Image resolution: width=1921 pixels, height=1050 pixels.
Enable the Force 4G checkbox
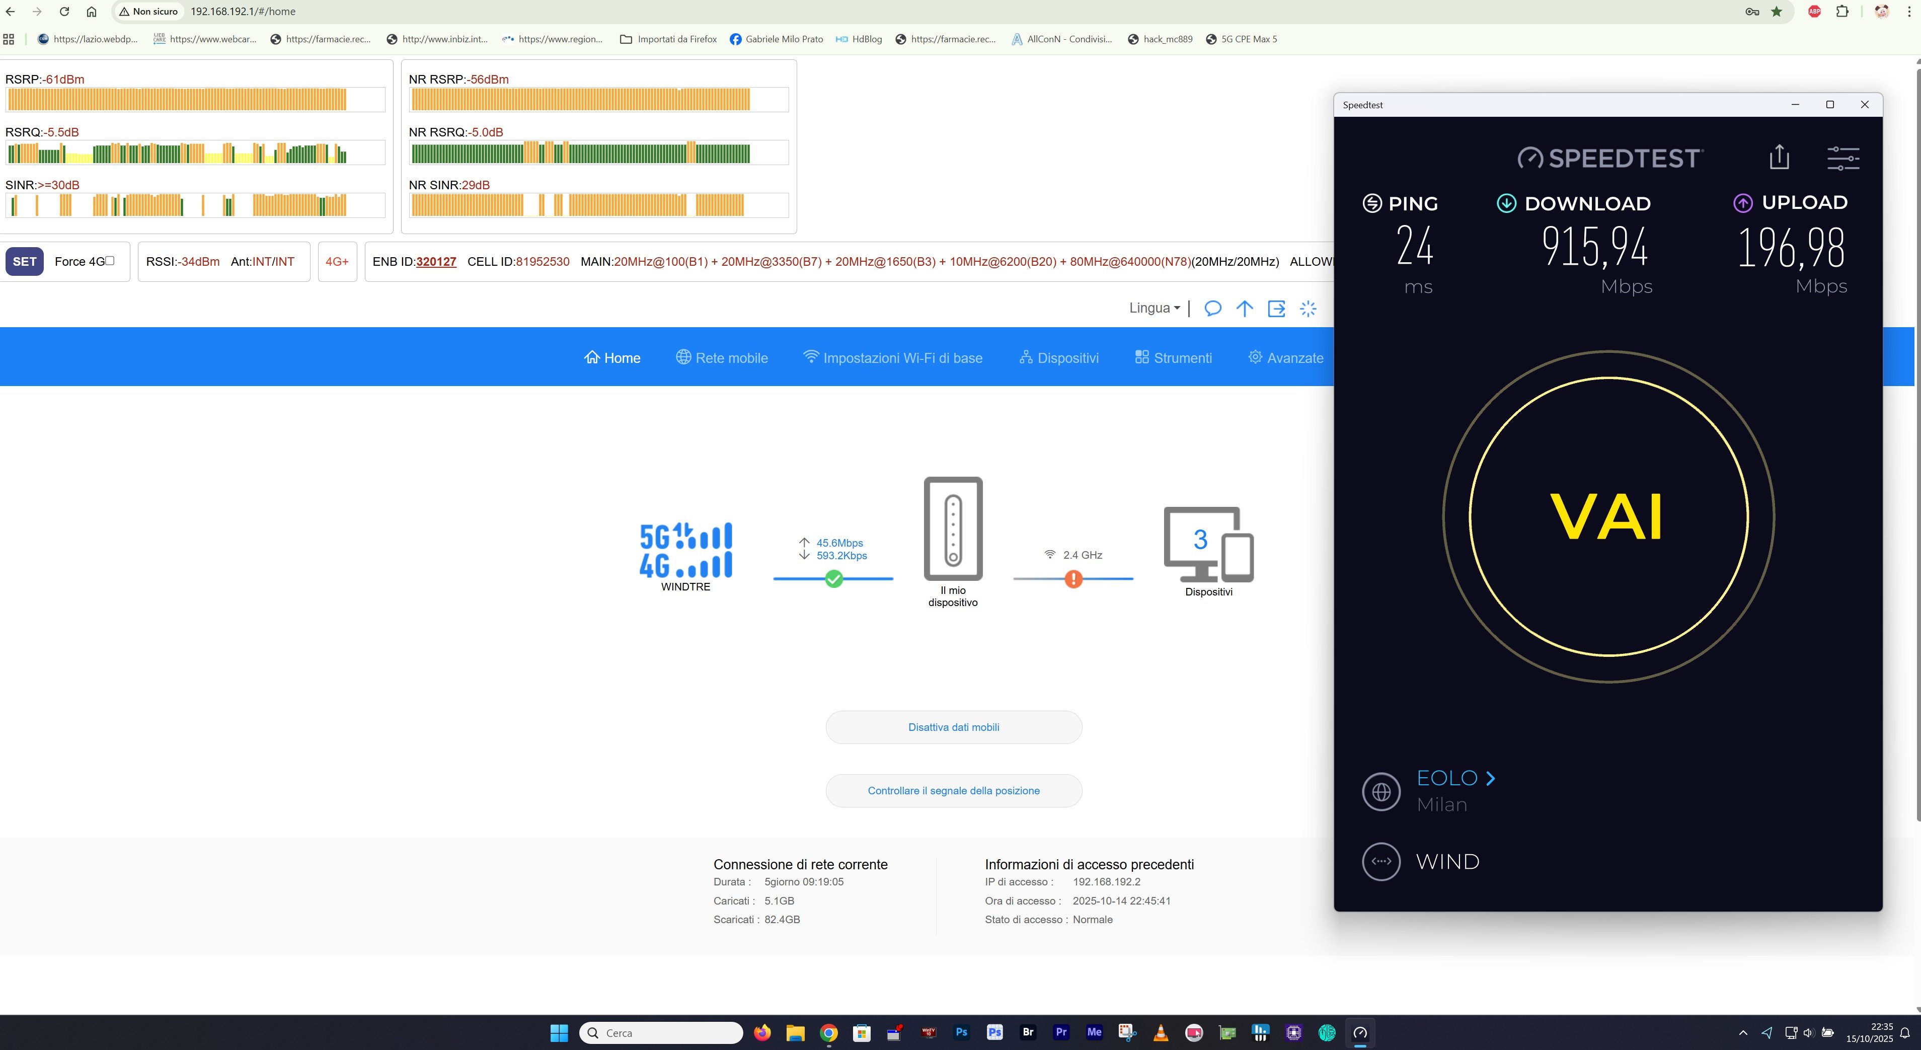(110, 260)
